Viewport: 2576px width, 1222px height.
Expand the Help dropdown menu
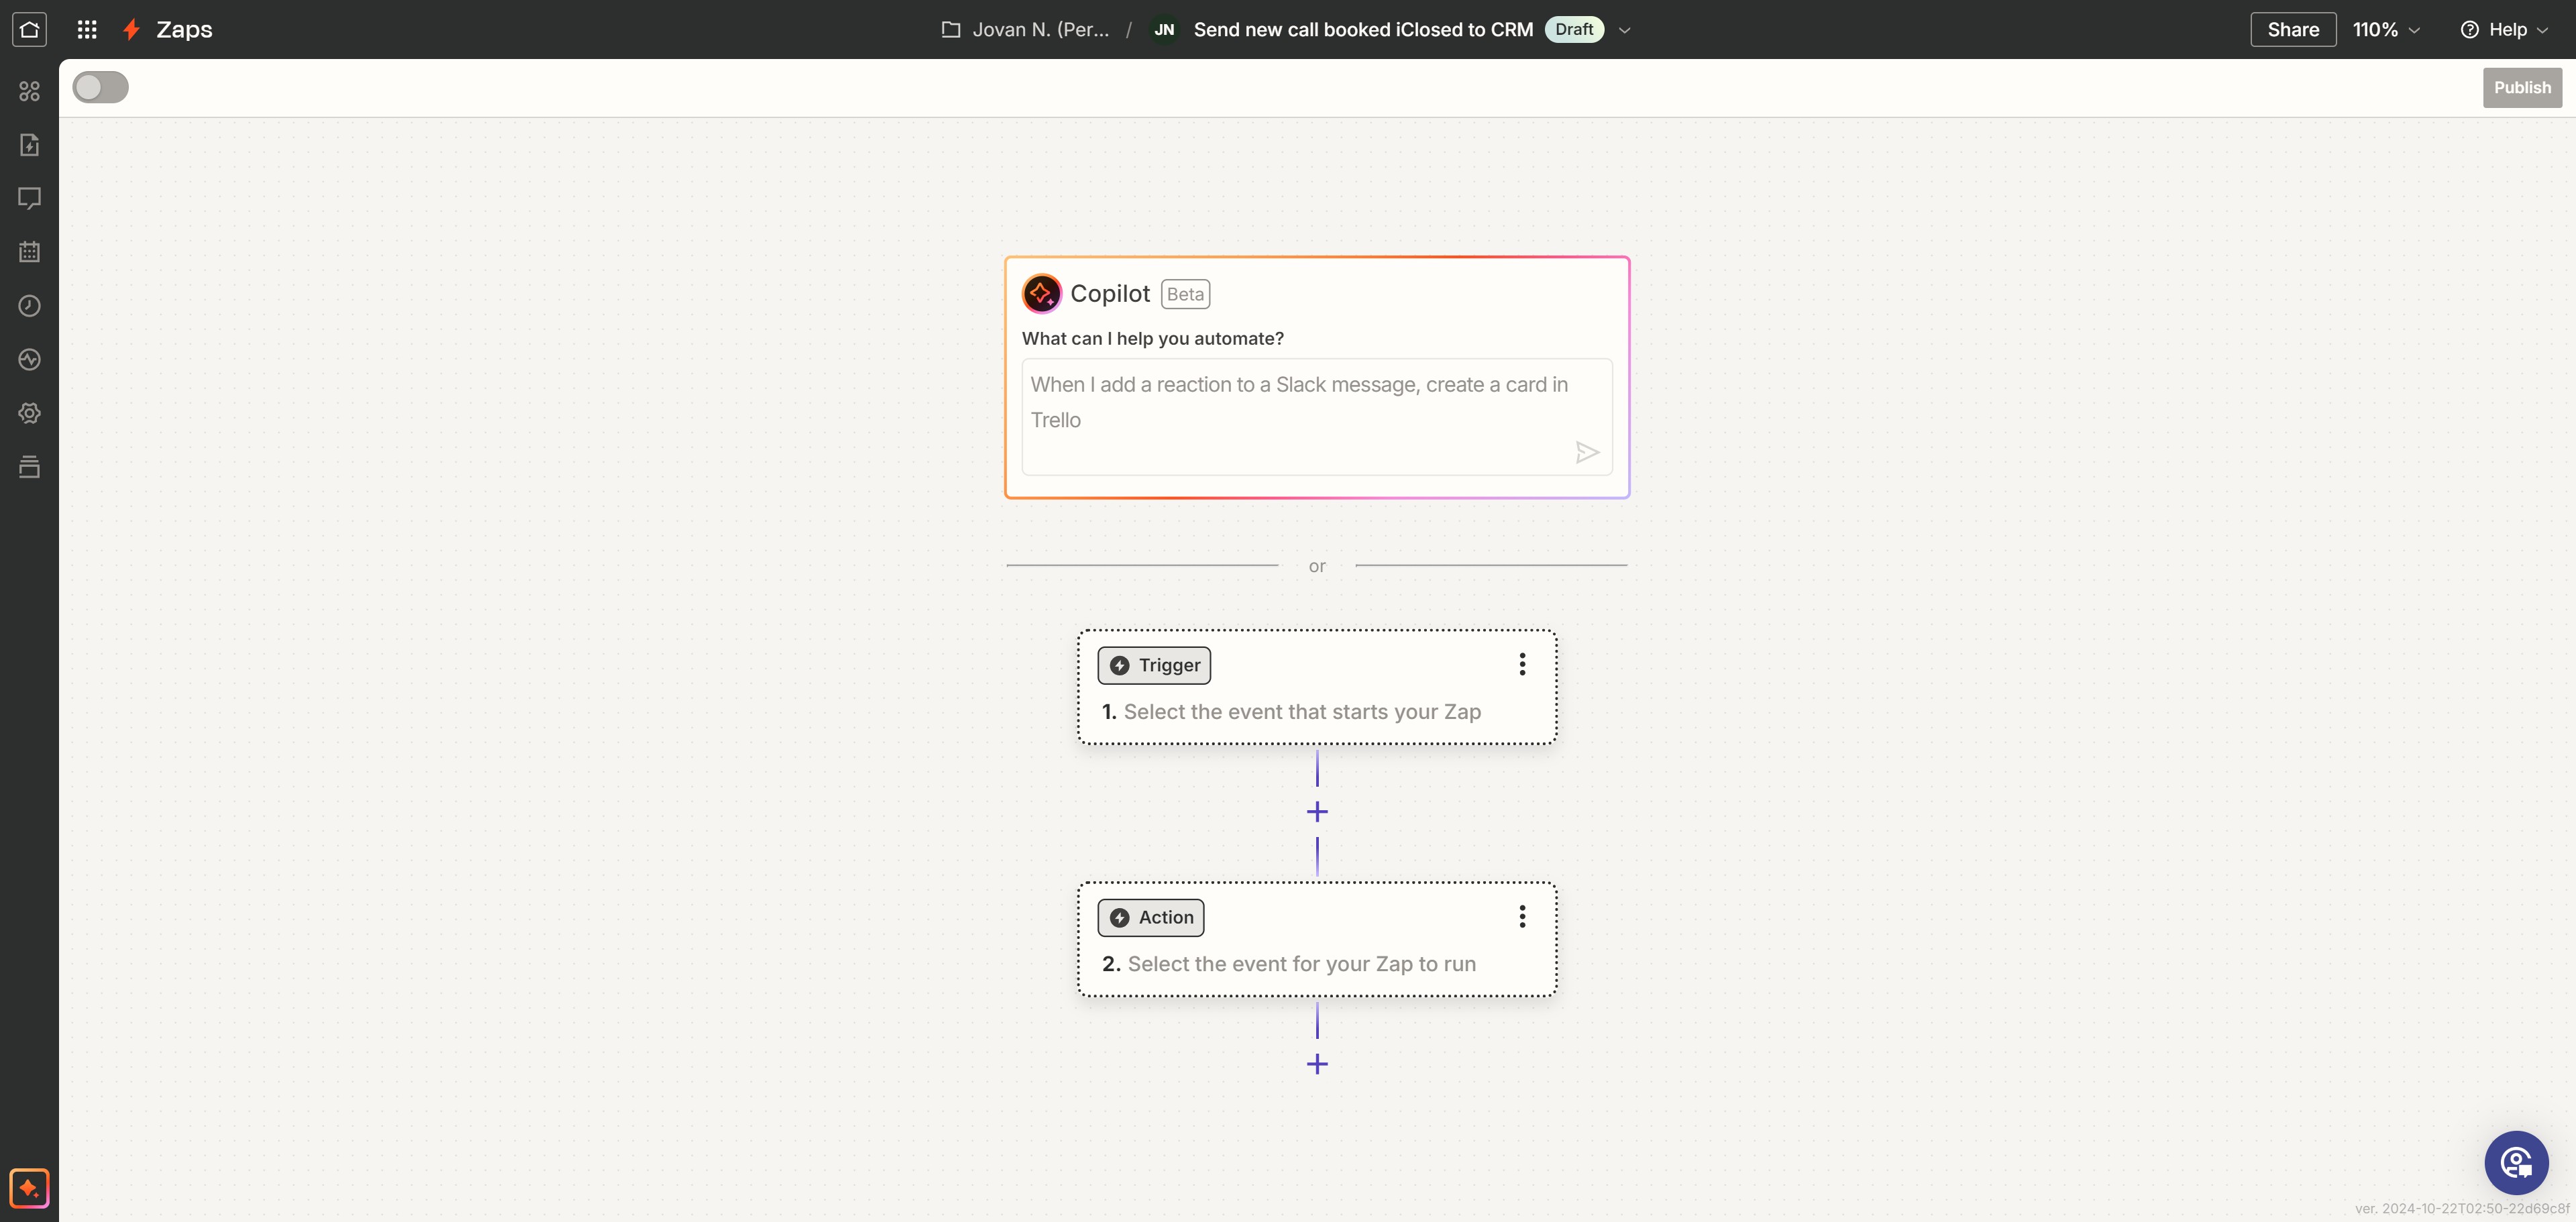(x=2504, y=30)
